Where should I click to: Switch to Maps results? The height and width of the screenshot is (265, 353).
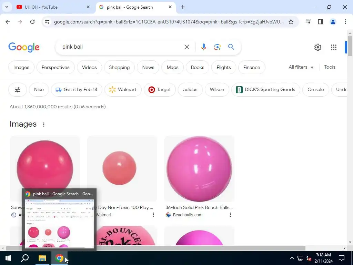172,67
